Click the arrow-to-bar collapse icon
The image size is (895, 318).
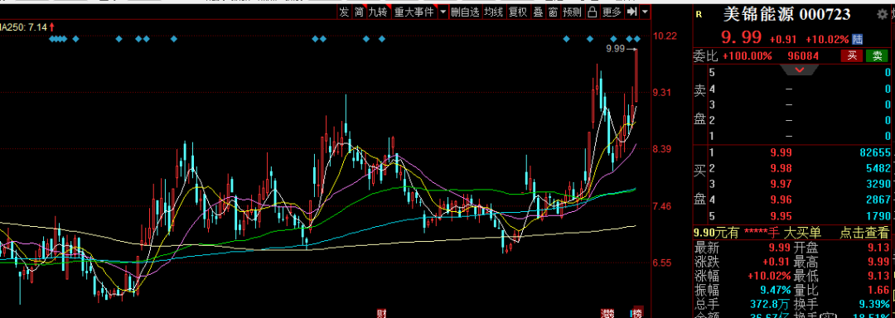(631, 12)
